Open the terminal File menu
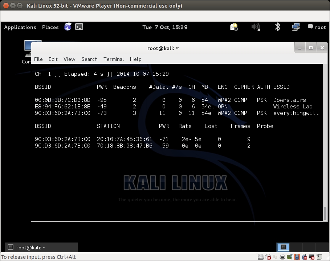Viewport: 330px width, 261px height. [38, 59]
